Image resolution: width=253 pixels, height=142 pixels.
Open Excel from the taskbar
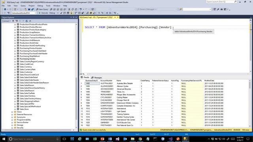tap(95, 139)
